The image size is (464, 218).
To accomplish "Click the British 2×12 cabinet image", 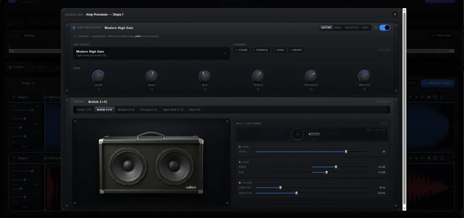I will pos(151,163).
